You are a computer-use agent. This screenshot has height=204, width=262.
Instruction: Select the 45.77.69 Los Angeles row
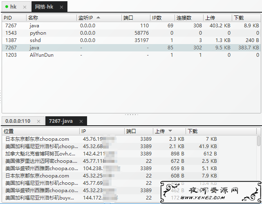[x=110, y=183]
